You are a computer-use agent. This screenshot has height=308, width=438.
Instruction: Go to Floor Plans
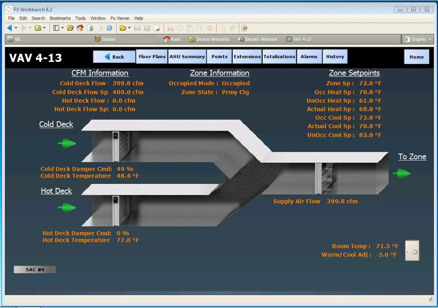point(152,57)
